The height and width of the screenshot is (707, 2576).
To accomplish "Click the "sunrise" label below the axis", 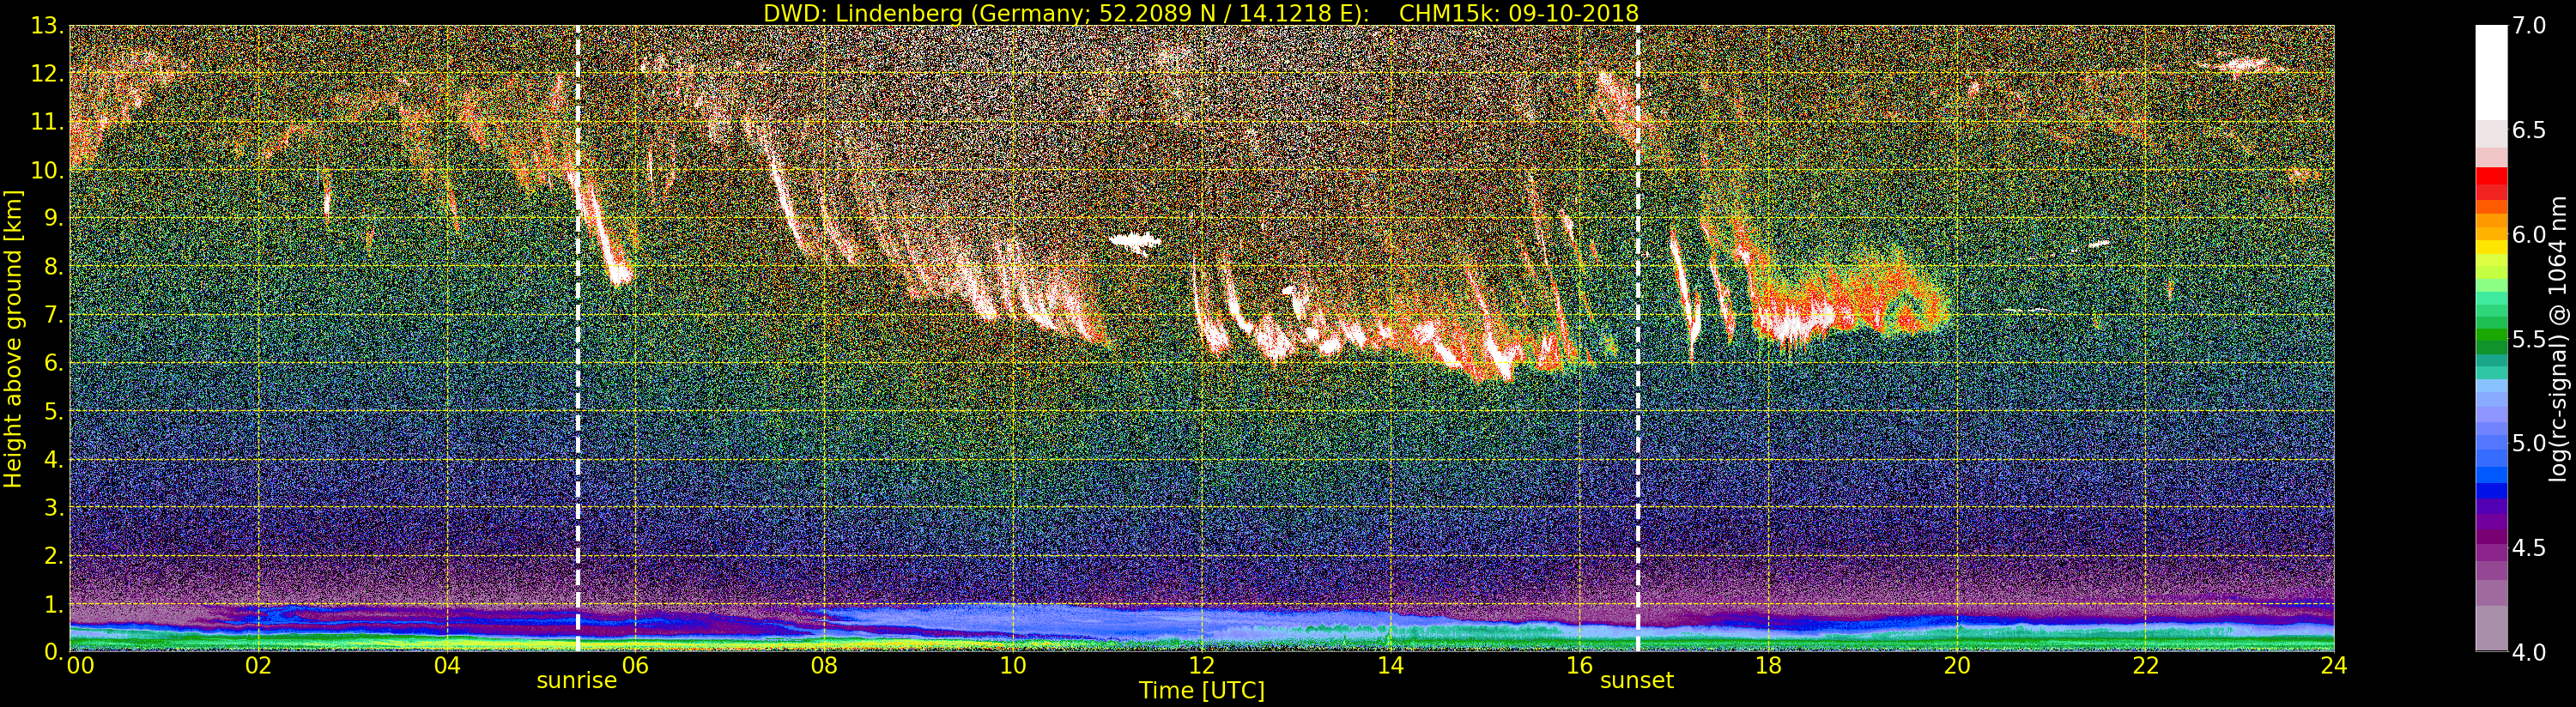I will [577, 681].
